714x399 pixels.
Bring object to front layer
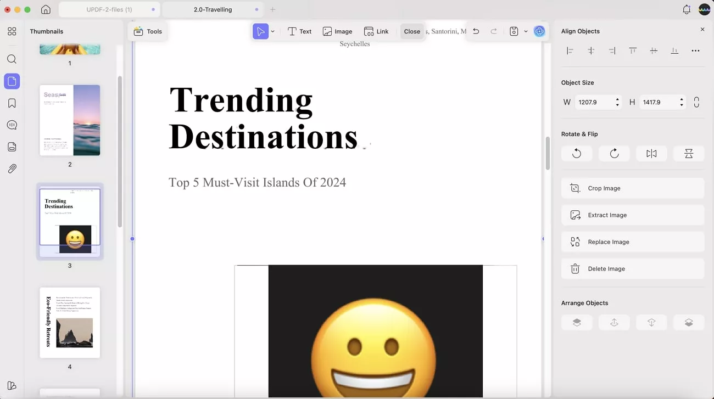coord(577,323)
